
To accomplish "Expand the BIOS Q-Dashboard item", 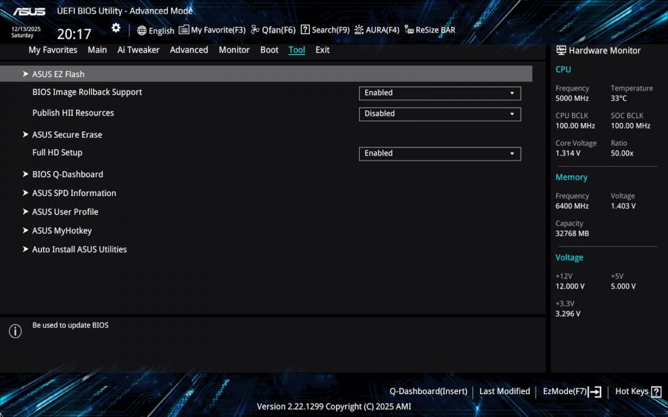I will [67, 174].
